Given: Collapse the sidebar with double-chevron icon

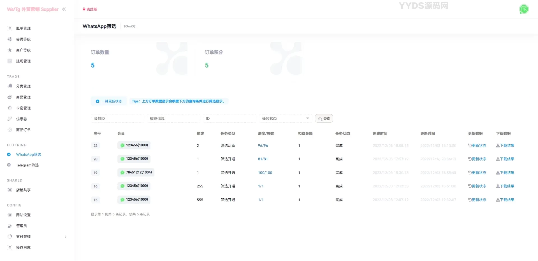Looking at the screenshot, I should point(64,9).
